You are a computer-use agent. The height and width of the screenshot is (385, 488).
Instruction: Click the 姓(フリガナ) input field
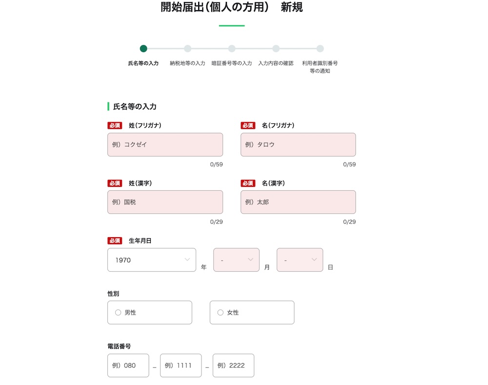click(165, 144)
